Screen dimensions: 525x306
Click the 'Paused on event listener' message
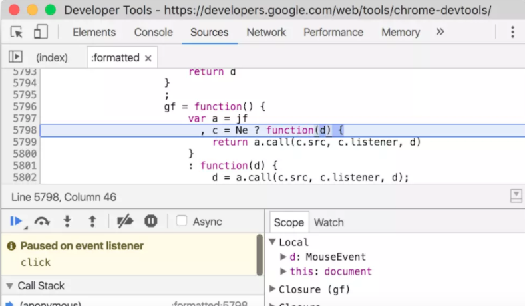[x=82, y=246]
